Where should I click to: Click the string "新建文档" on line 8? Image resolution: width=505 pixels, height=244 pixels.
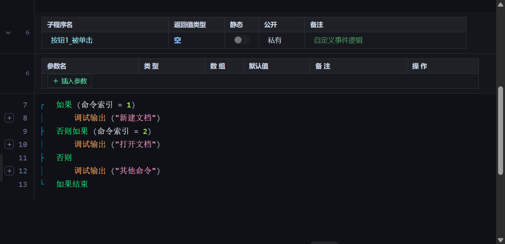click(x=135, y=118)
